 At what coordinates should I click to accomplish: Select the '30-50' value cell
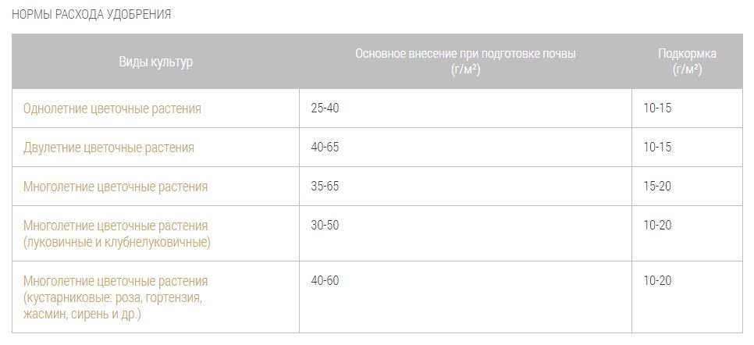(325, 226)
